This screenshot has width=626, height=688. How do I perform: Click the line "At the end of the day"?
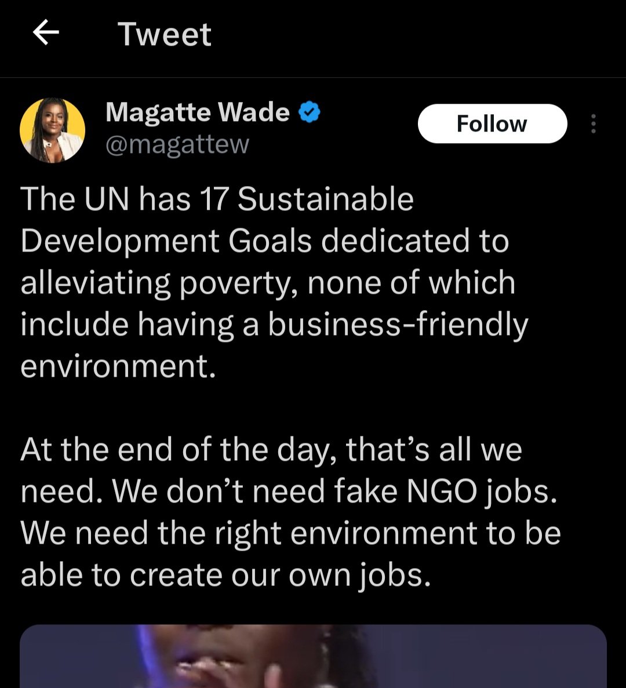271,450
